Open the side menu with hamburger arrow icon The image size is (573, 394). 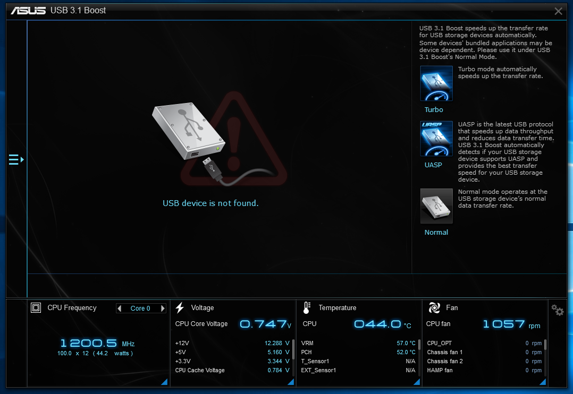16,160
